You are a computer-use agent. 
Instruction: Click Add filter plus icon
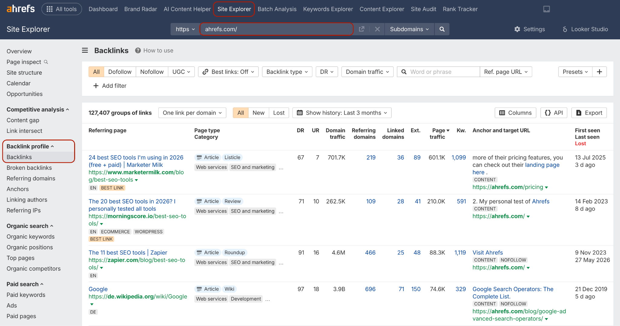pyautogui.click(x=96, y=86)
